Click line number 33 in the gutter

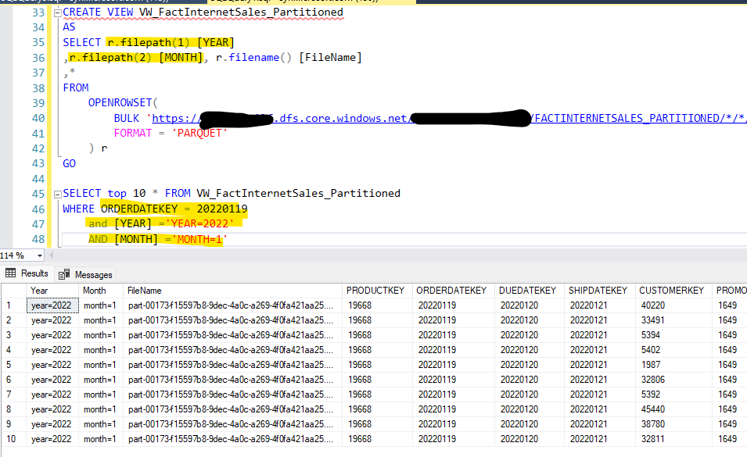(x=38, y=12)
